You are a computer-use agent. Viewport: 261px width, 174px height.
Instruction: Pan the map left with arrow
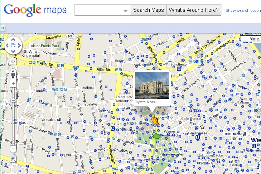coord(7,45)
